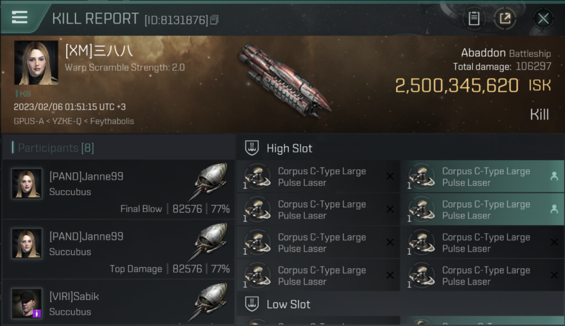Click the 2,500,345,620 ISK value
The image size is (565, 326).
tap(456, 86)
